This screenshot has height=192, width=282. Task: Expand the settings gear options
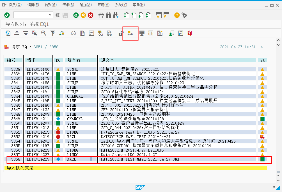pyautogui.click(x=184, y=15)
